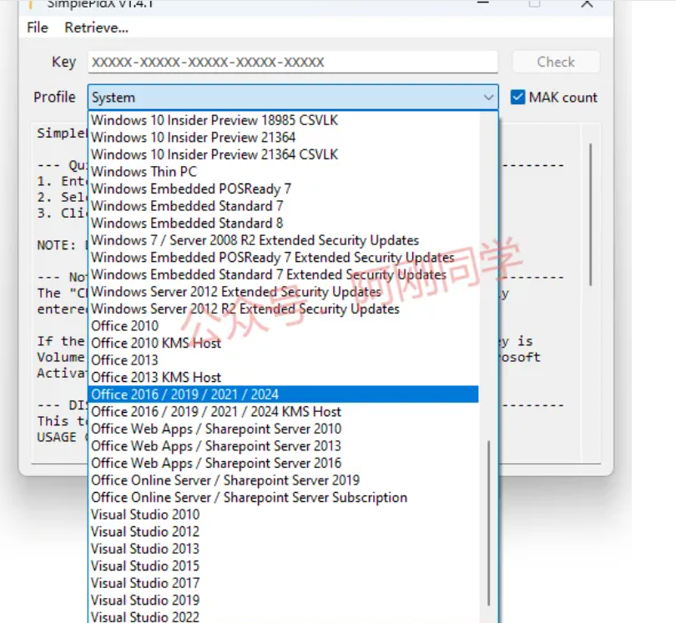Pick Windows Embedded Standard 7 entry

pos(284,206)
